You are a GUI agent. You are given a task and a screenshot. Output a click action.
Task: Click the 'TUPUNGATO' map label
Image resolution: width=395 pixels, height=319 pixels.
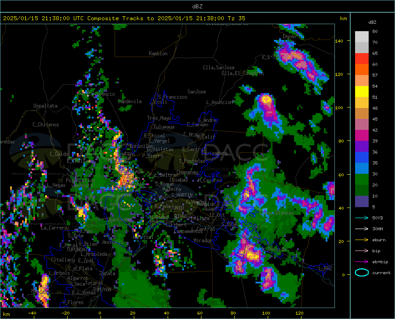(x=79, y=250)
